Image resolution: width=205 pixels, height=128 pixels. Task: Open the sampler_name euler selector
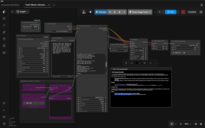click(x=138, y=56)
